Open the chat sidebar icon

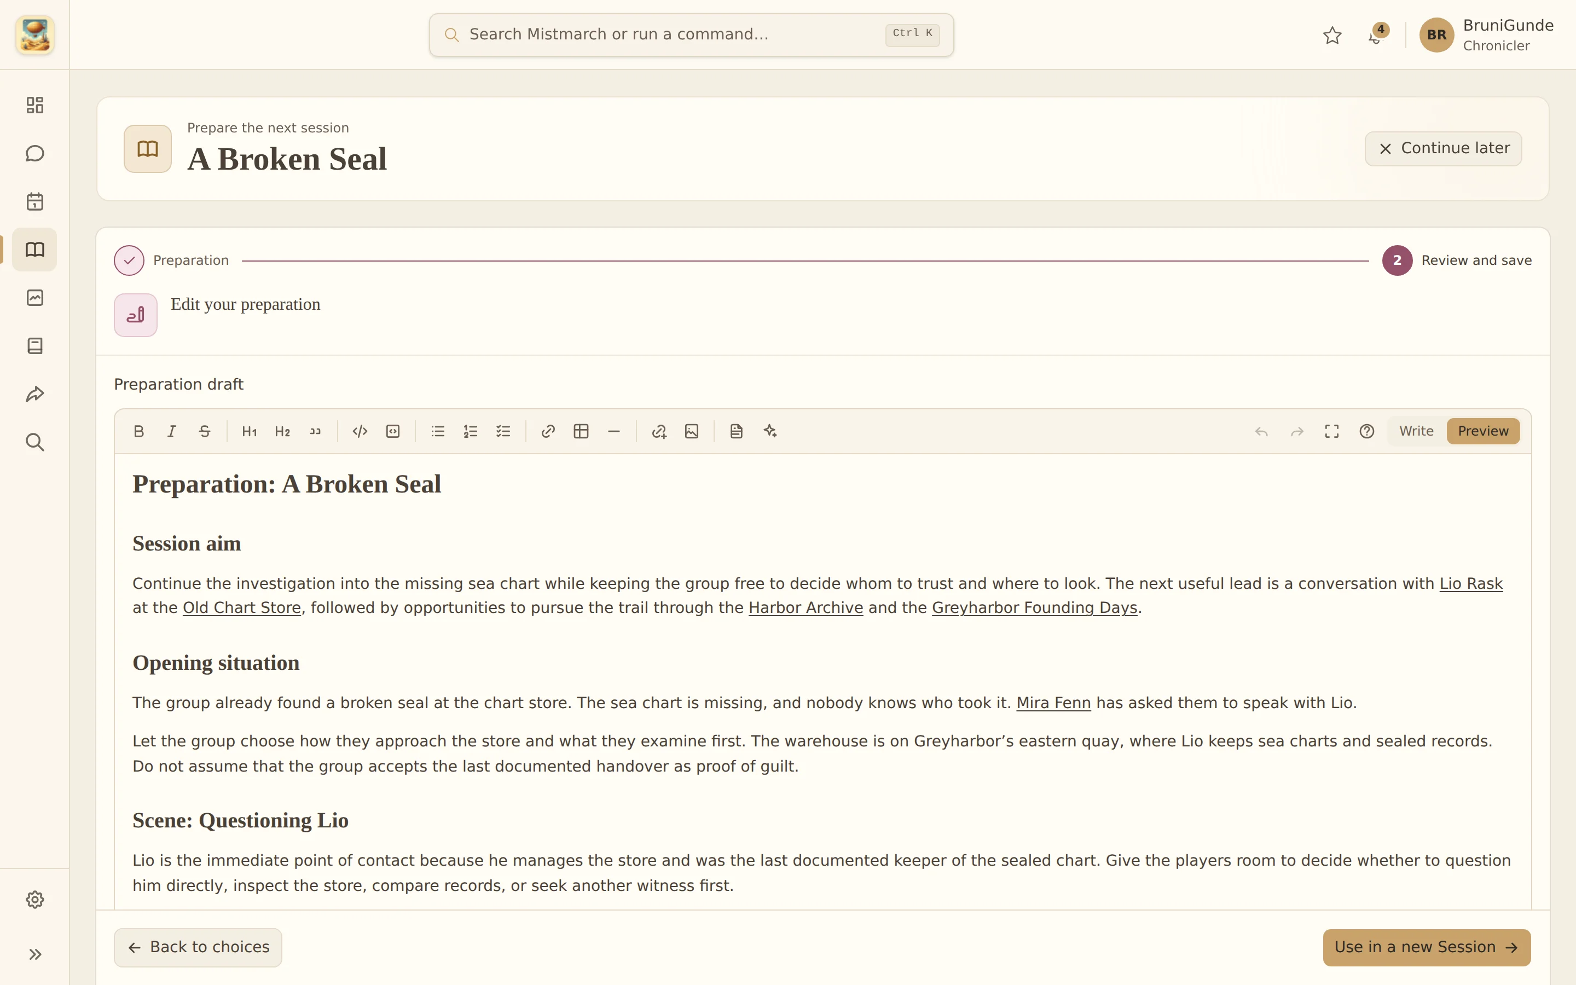[35, 153]
